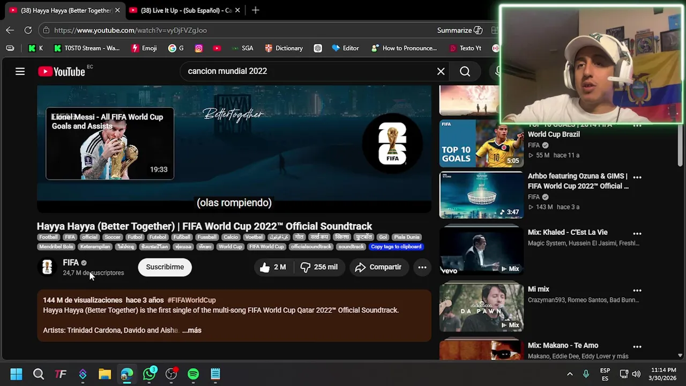Open the taskbar clock showing 11:14 PM
686x386 pixels.
coord(663,374)
